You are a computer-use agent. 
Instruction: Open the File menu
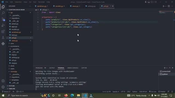tap(7, 2)
